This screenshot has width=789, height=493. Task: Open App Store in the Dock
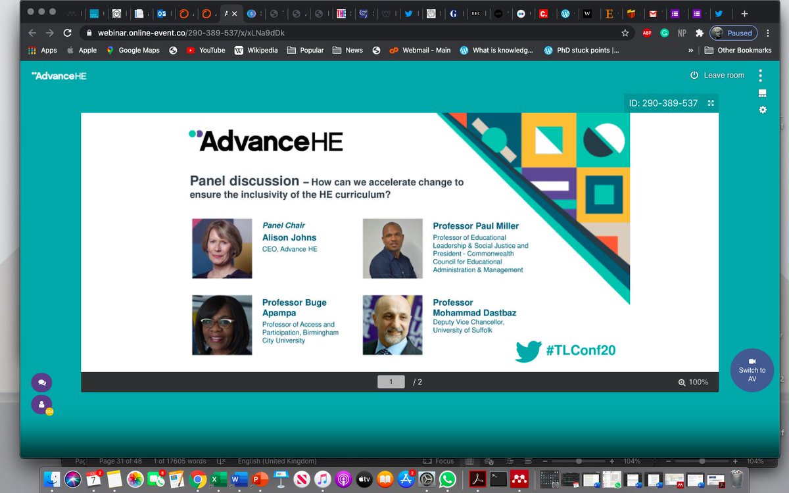[x=406, y=479]
